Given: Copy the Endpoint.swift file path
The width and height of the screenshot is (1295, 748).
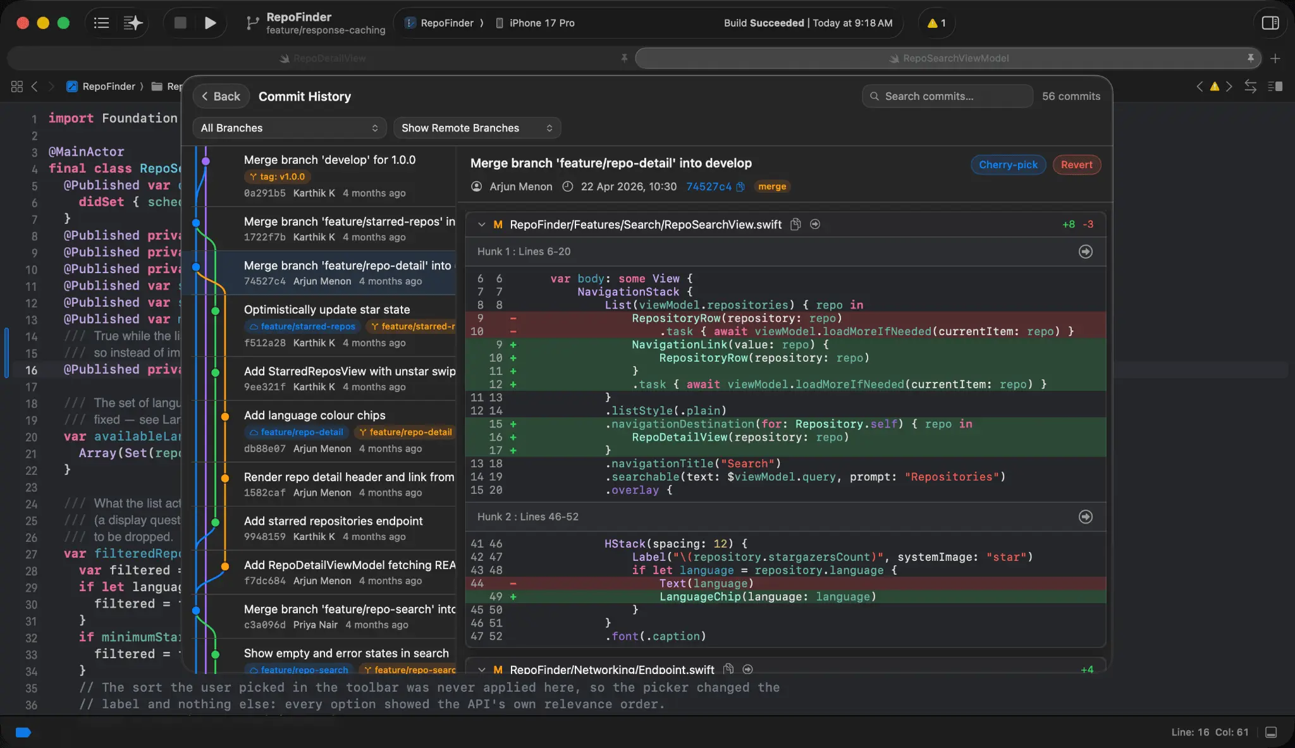Looking at the screenshot, I should click(728, 669).
